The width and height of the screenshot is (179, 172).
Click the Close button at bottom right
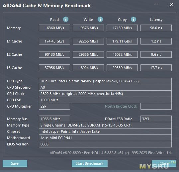pyautogui.click(x=164, y=163)
